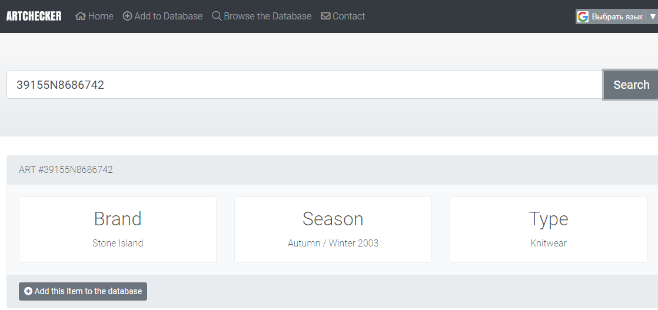Click the ARTCHECKER logo

point(34,16)
